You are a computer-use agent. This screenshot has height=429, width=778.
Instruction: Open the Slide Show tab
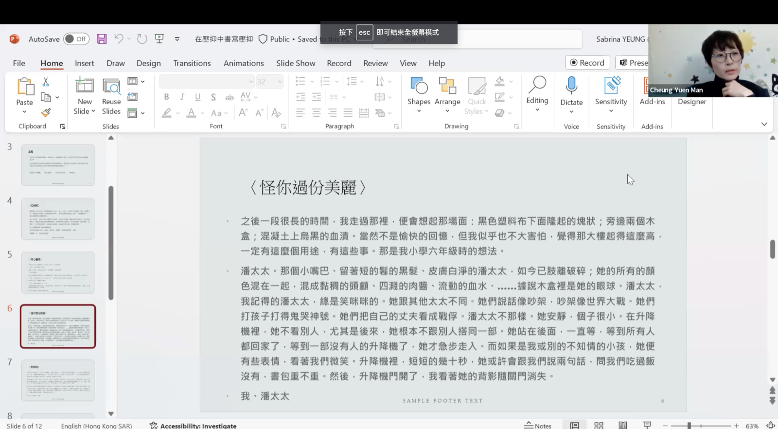coord(296,63)
